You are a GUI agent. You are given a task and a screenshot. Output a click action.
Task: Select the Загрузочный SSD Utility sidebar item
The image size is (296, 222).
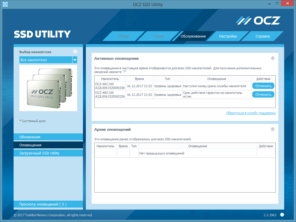pyautogui.click(x=48, y=153)
